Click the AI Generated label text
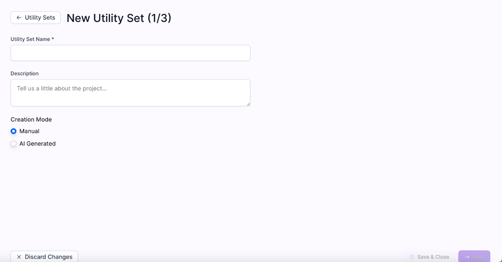This screenshot has width=502, height=262. pyautogui.click(x=38, y=144)
